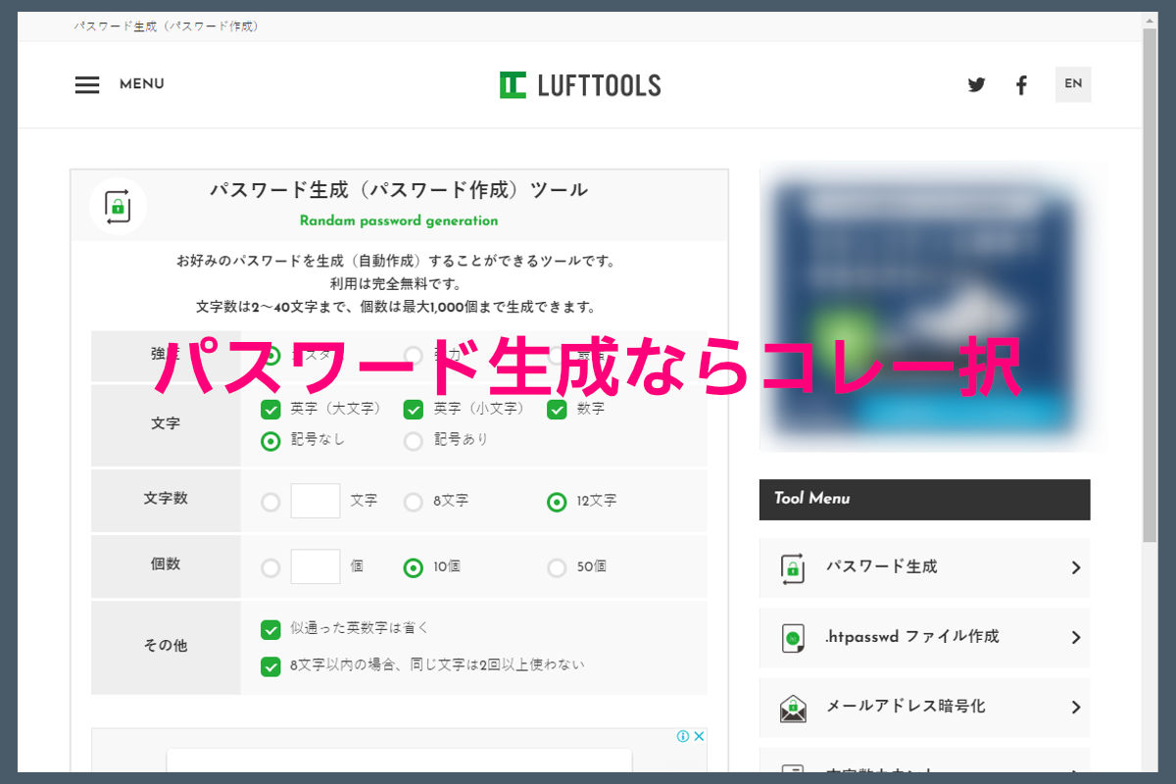Image resolution: width=1176 pixels, height=784 pixels.
Task: Click the breadcrumb text at the page top
Action: [167, 26]
